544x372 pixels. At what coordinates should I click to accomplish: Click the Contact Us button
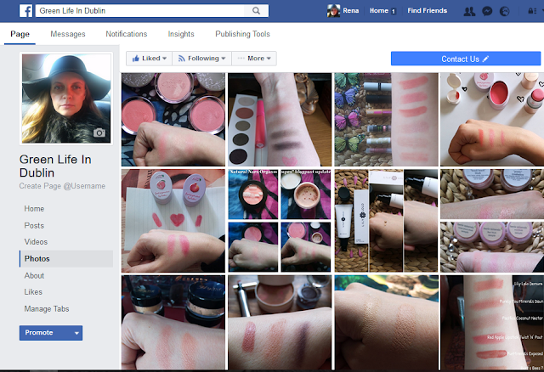point(466,59)
